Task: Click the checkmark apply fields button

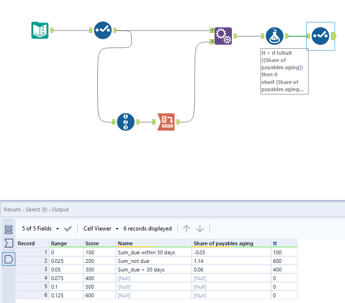Action: coord(68,229)
